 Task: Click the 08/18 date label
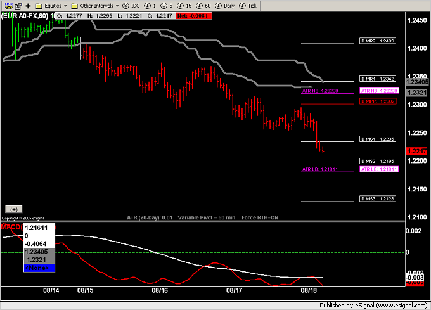click(x=309, y=290)
